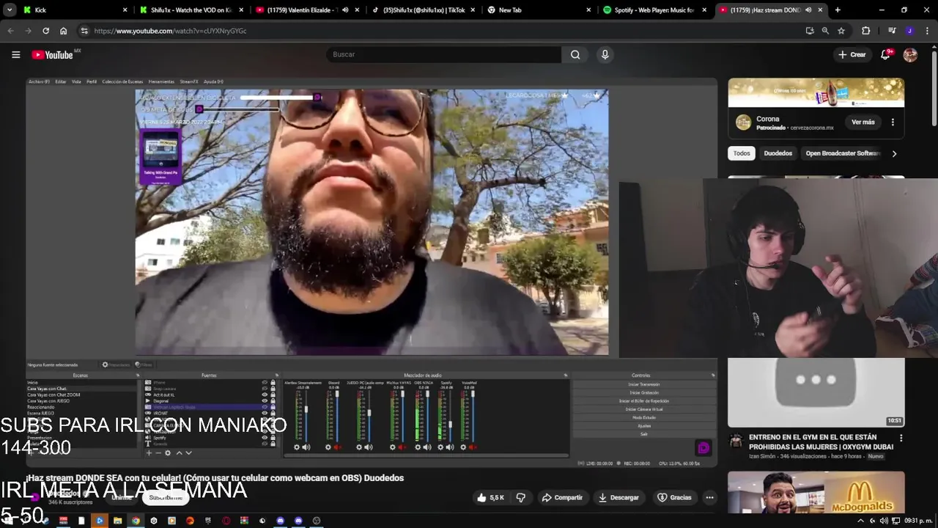The image size is (938, 528).
Task: Click the YouTube search magnifier button
Action: tap(575, 54)
